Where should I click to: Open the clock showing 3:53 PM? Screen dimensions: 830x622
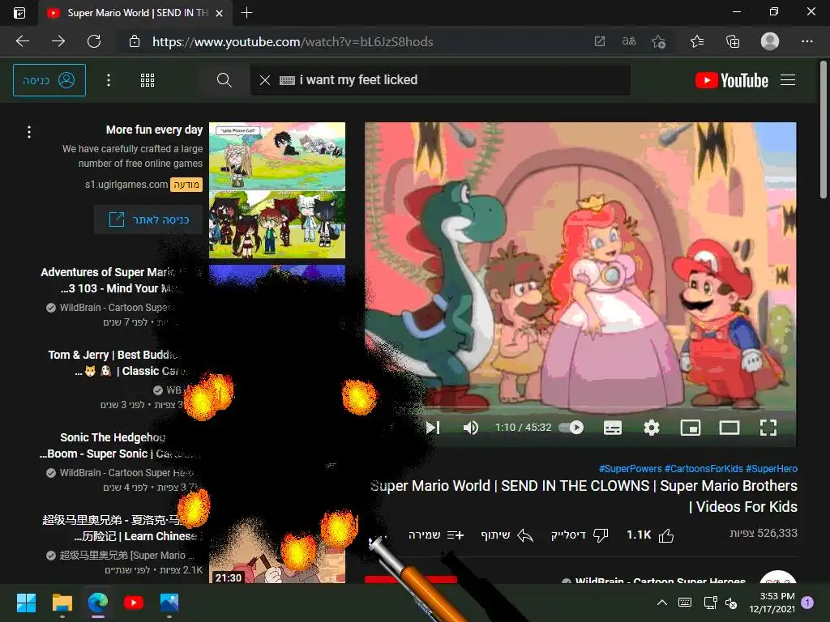tap(772, 603)
